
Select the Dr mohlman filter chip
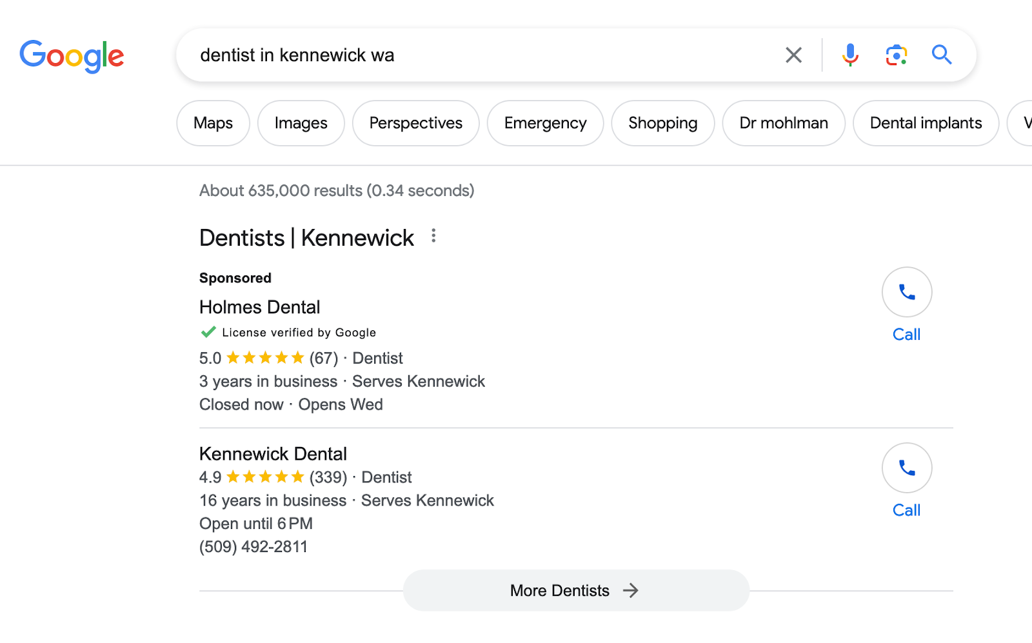point(784,123)
